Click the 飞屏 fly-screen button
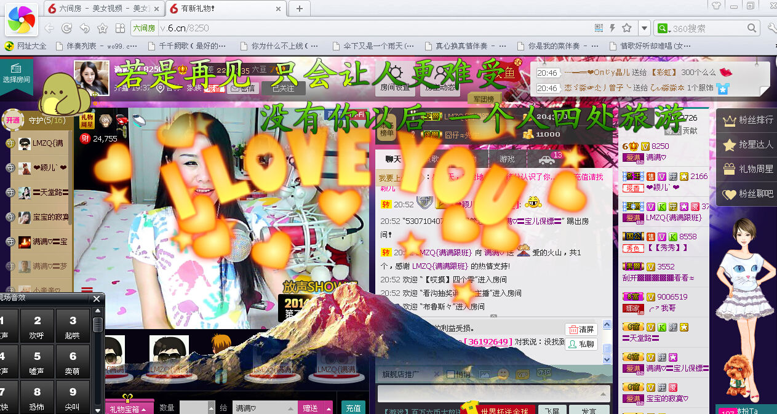Viewport: 777px width, 414px height. (x=552, y=410)
